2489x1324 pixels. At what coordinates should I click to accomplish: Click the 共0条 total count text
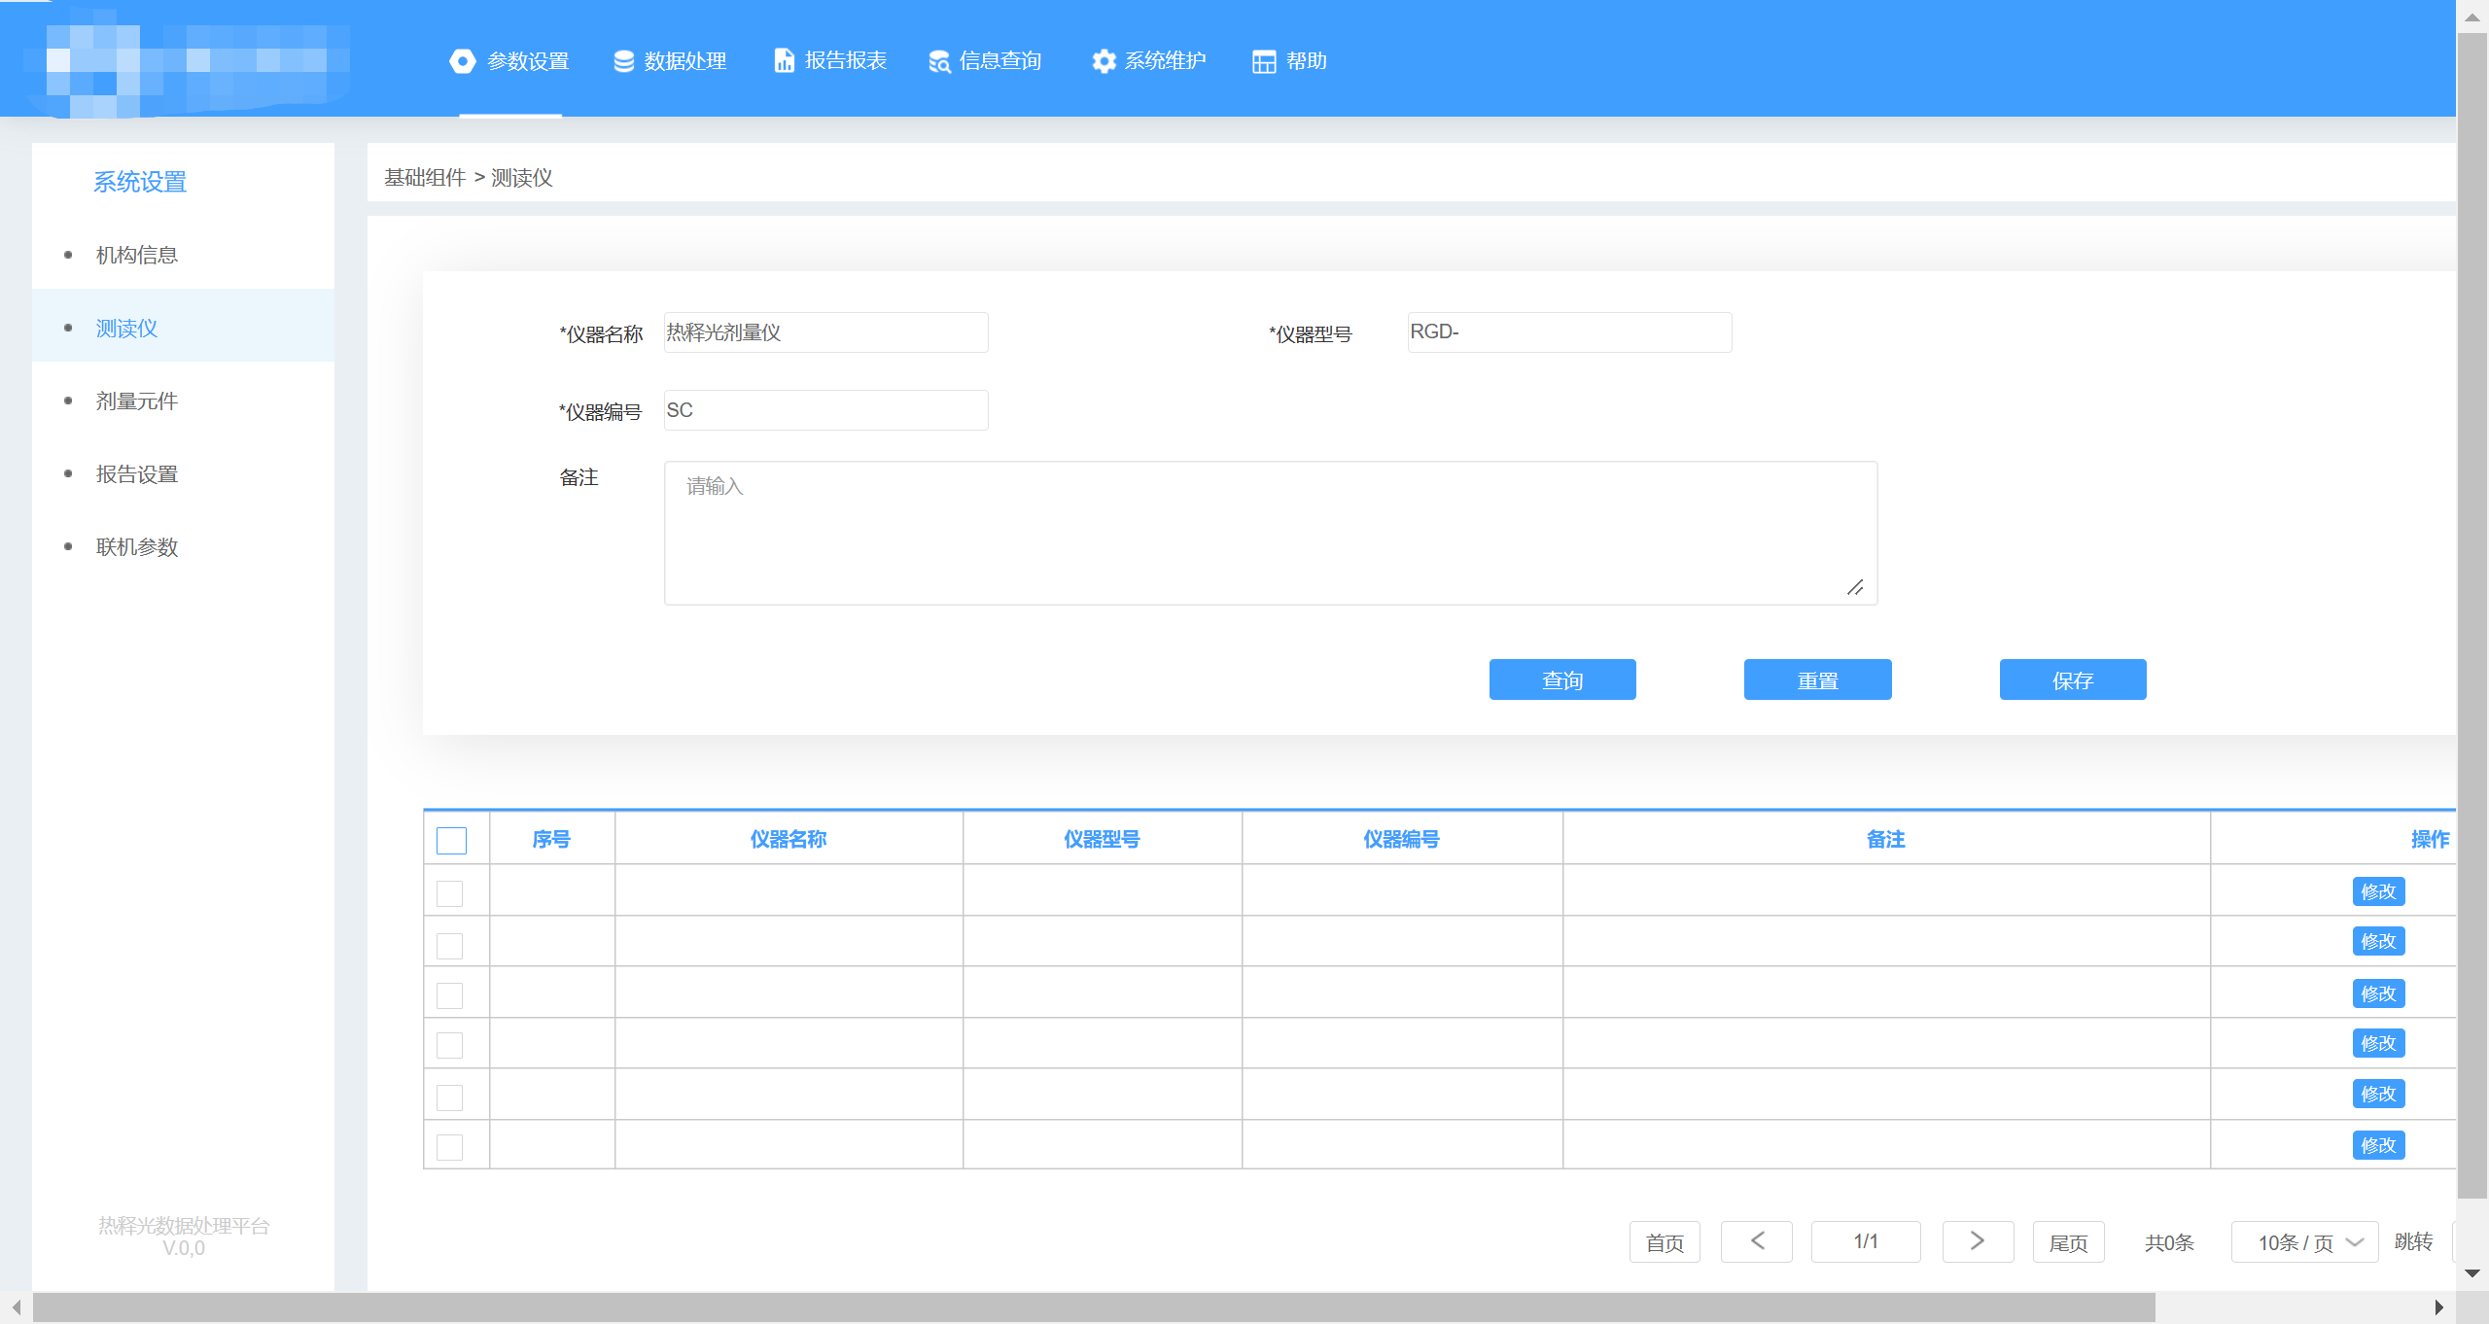(2169, 1242)
